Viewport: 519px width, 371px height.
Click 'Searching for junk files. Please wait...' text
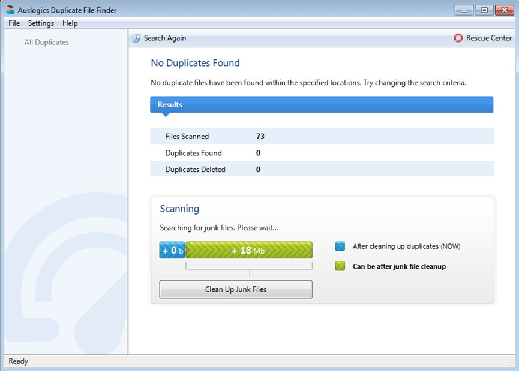tap(219, 228)
